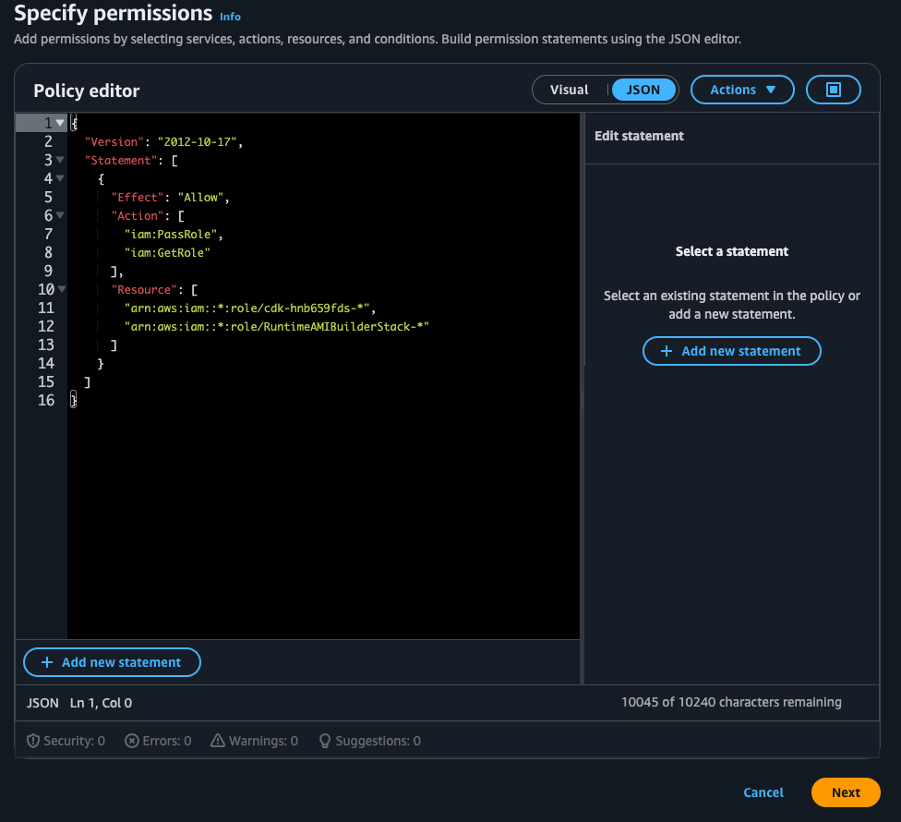
Task: Click plus icon in bottom-left Add new statement
Action: pyautogui.click(x=47, y=662)
